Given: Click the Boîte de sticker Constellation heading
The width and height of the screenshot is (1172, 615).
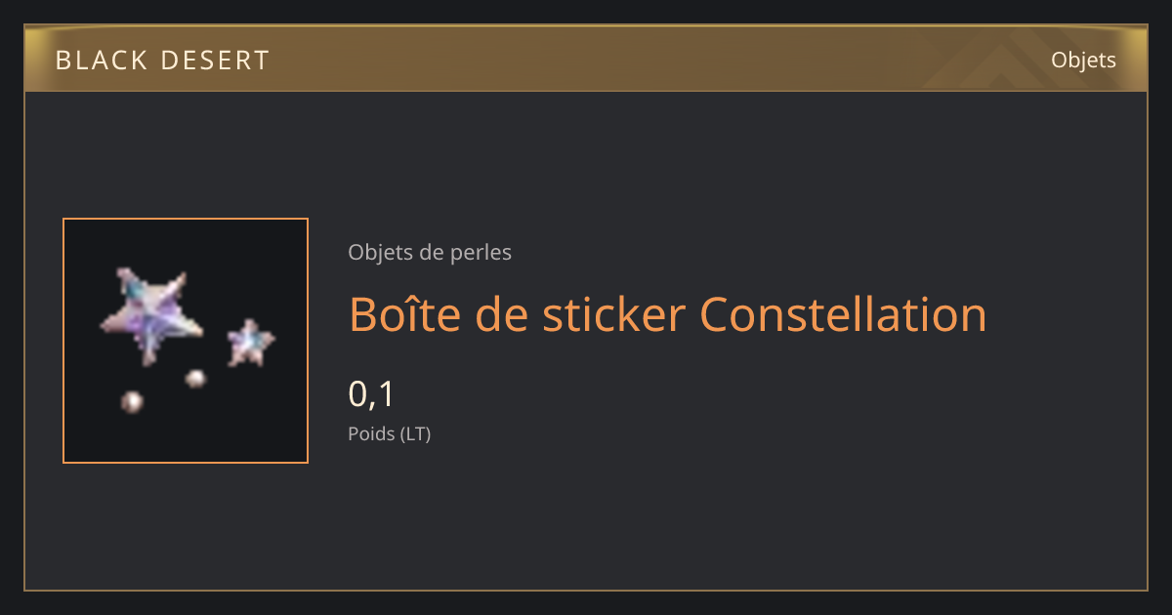Looking at the screenshot, I should [x=667, y=314].
